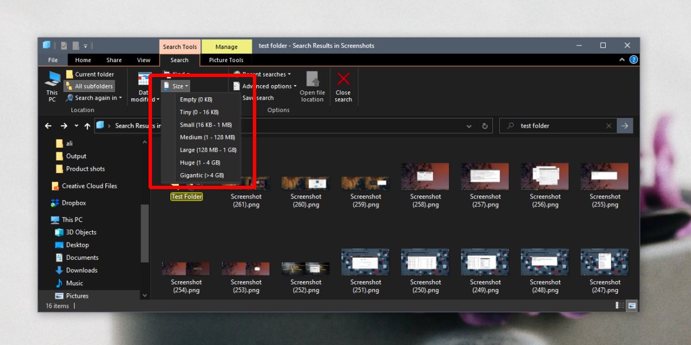Go back with the left arrow
The width and height of the screenshot is (691, 345).
coord(48,126)
